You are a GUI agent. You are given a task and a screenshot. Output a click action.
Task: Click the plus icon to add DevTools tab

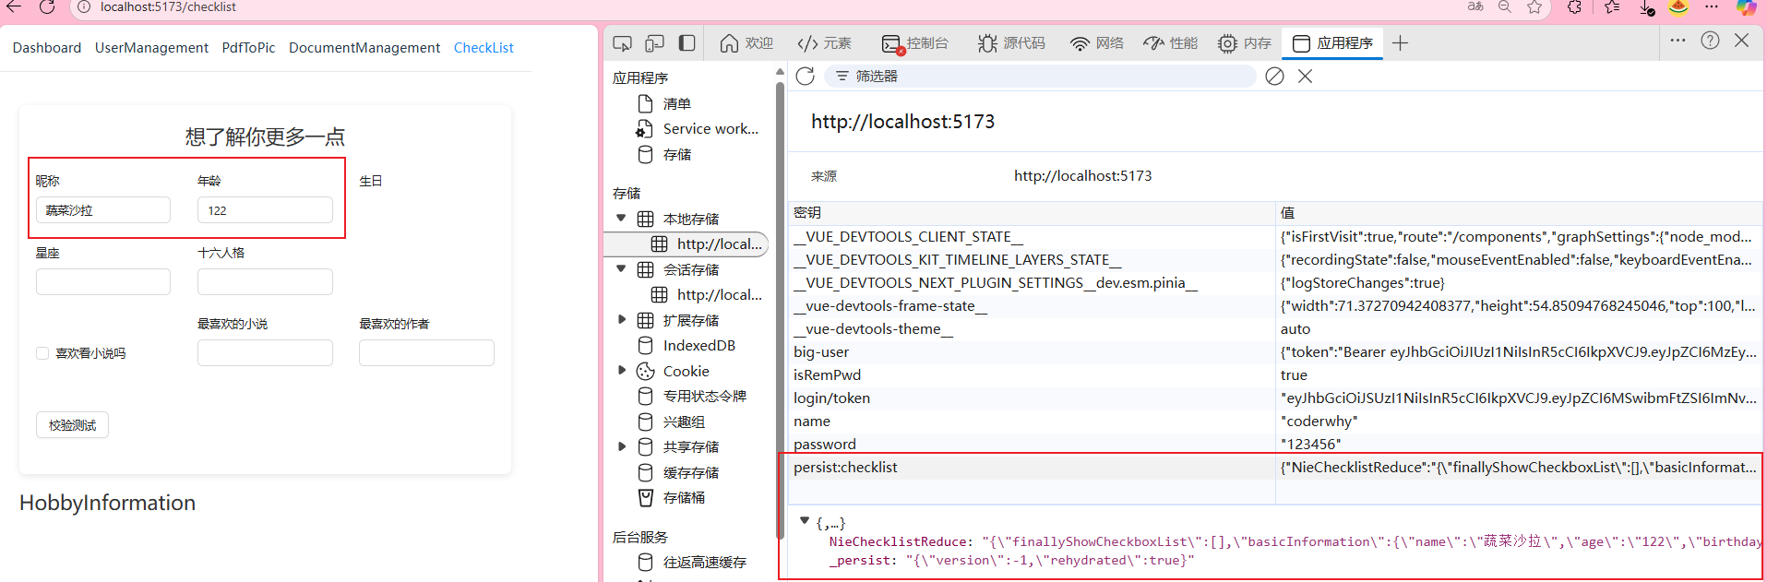coord(1400,43)
